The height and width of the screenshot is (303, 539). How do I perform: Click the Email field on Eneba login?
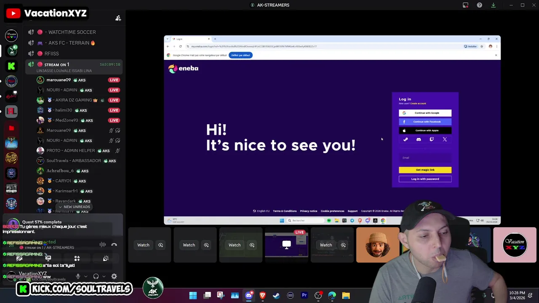[425, 158]
